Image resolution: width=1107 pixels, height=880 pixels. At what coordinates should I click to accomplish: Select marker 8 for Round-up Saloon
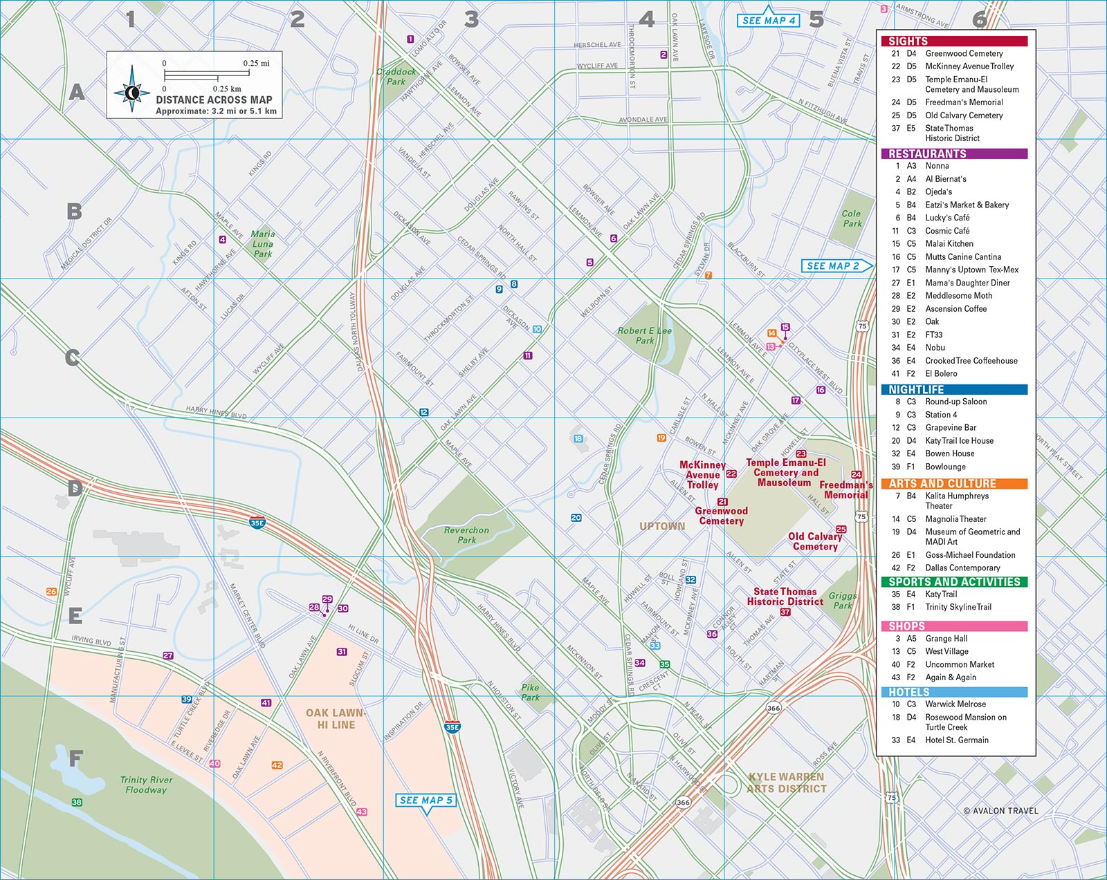point(513,284)
